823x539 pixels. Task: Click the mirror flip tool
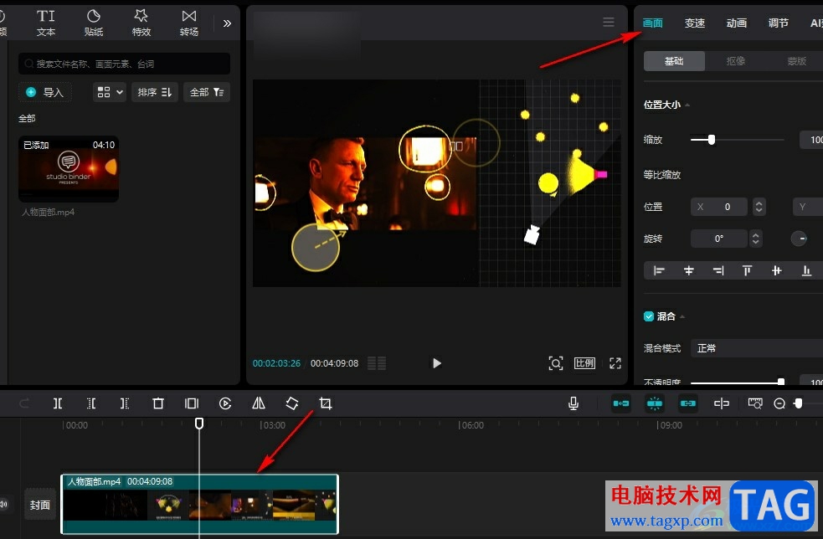(259, 403)
